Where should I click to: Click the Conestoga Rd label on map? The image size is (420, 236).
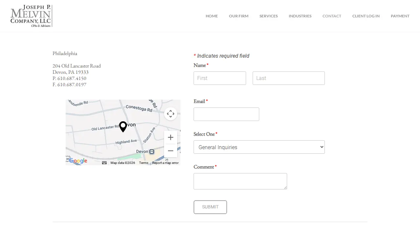click(139, 108)
